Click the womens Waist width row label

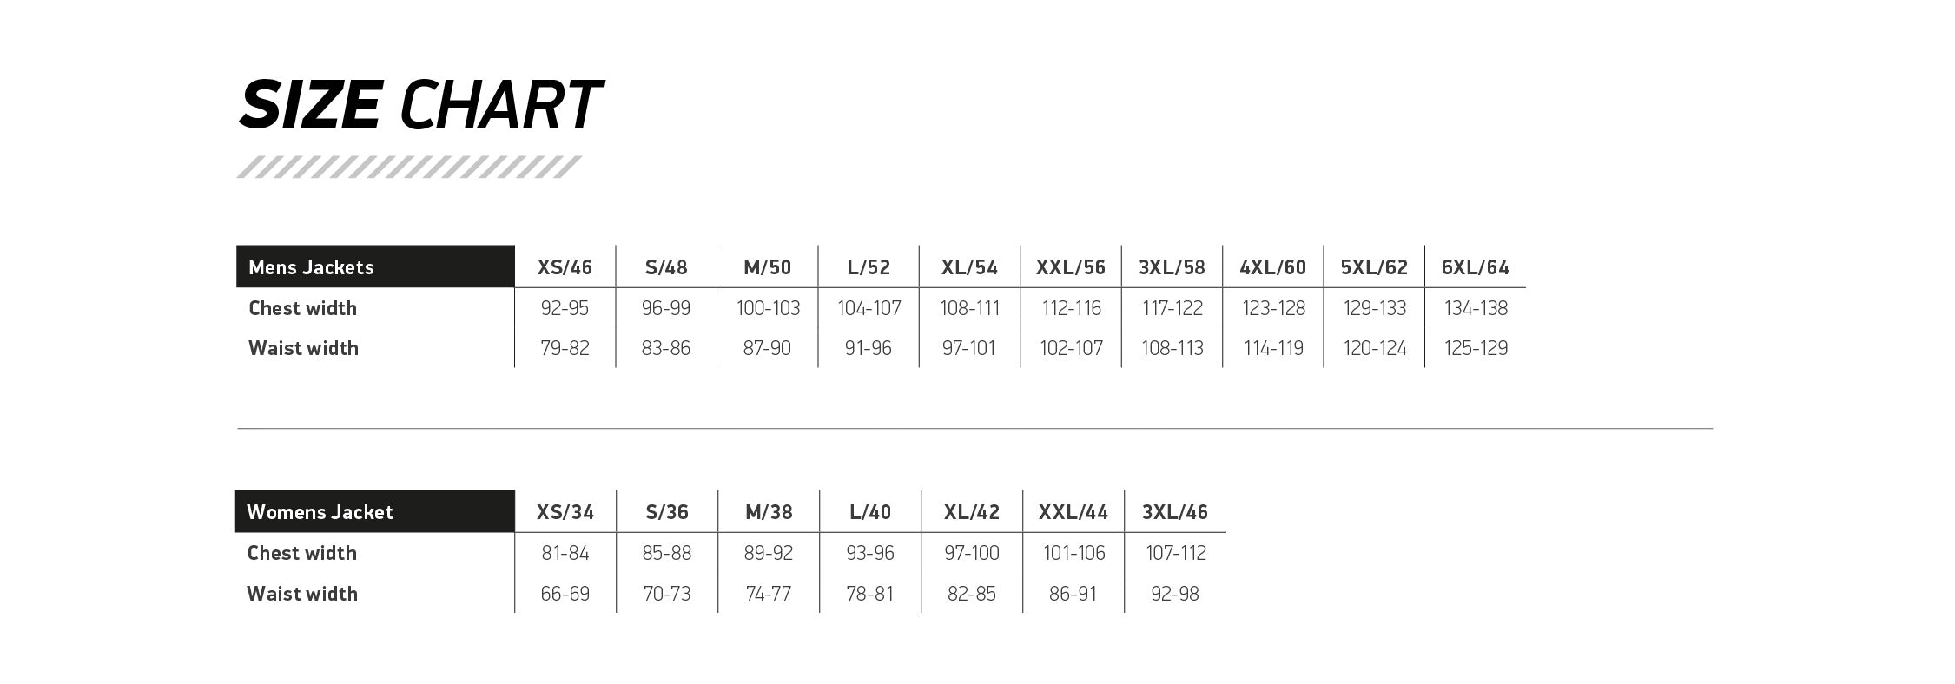[x=301, y=594]
